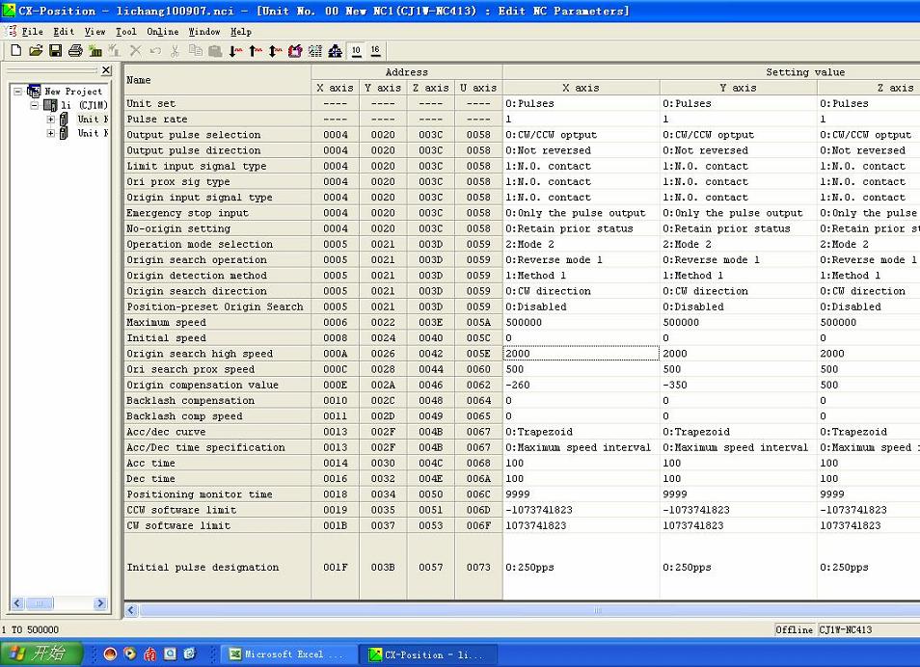Click the Setting value X axis header

click(581, 88)
